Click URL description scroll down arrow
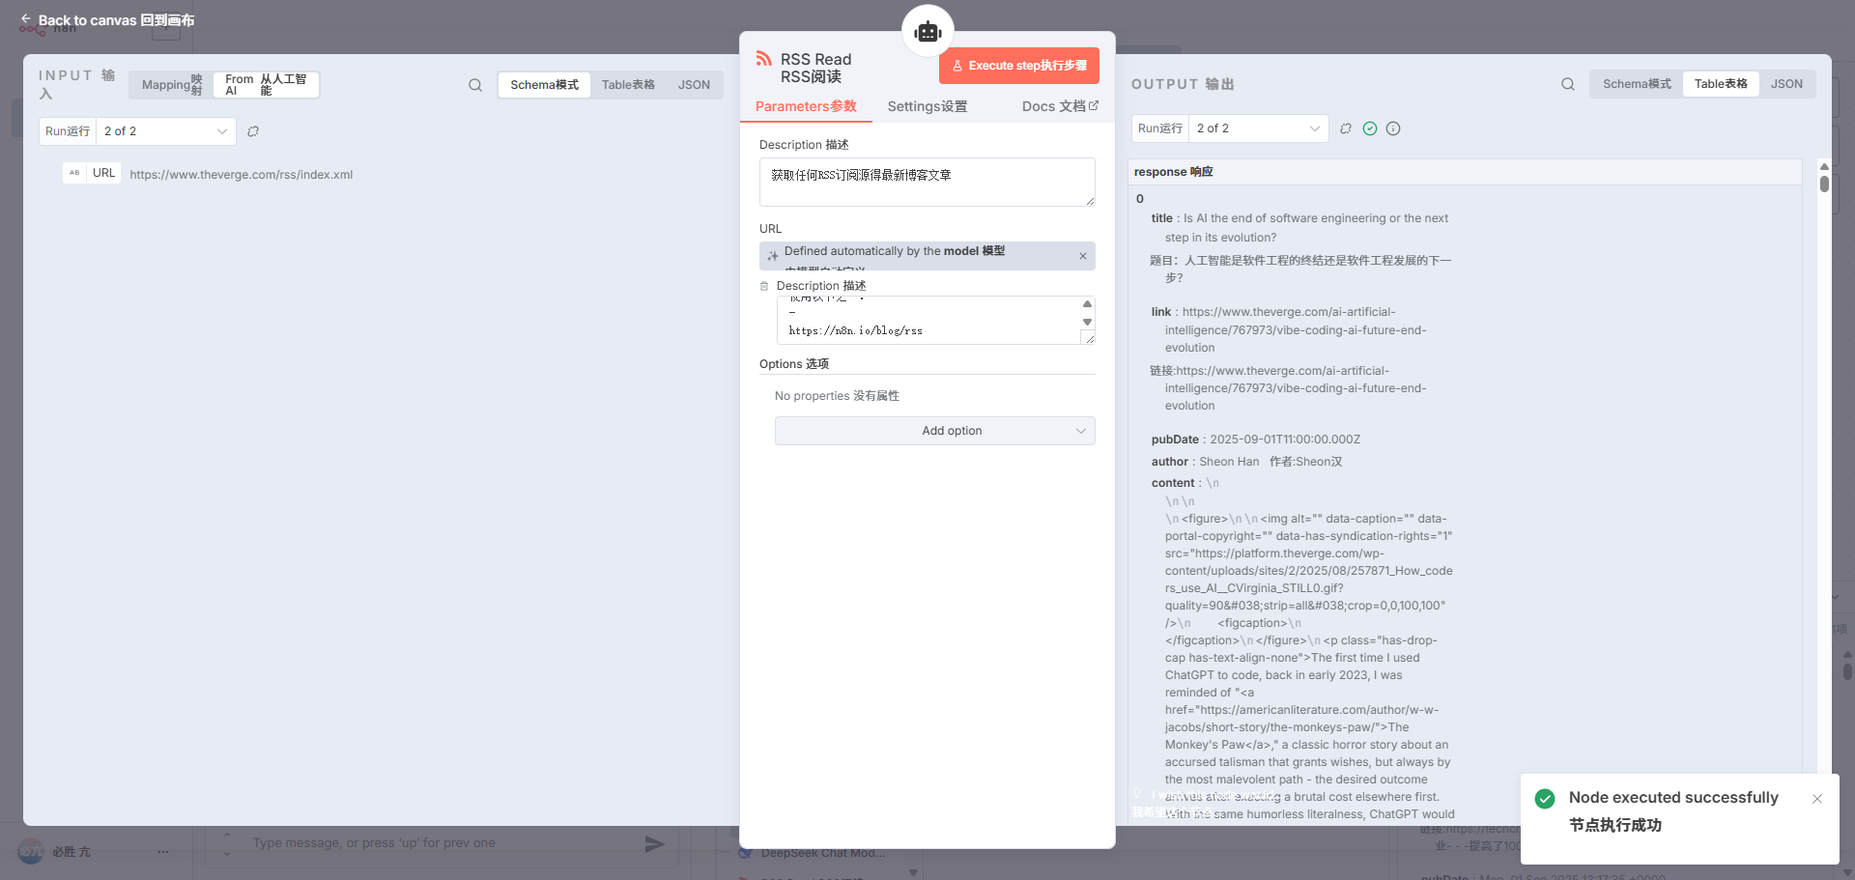 pos(1087,322)
